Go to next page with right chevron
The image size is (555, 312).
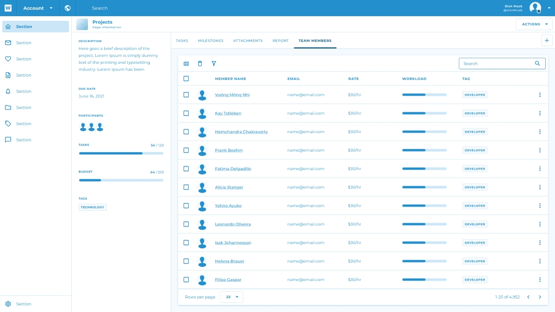pyautogui.click(x=540, y=297)
